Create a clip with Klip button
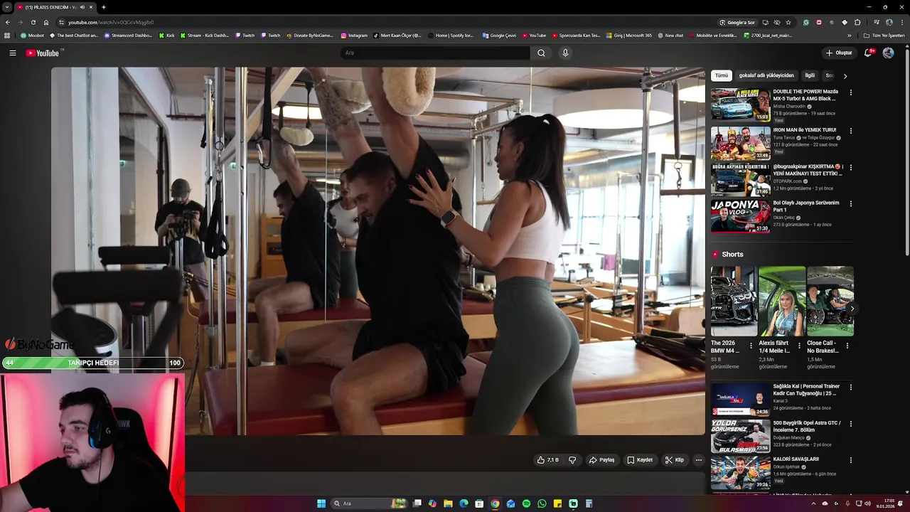The width and height of the screenshot is (910, 512). 674,460
